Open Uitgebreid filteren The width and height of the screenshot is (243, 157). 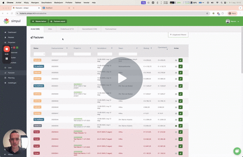click(x=178, y=35)
